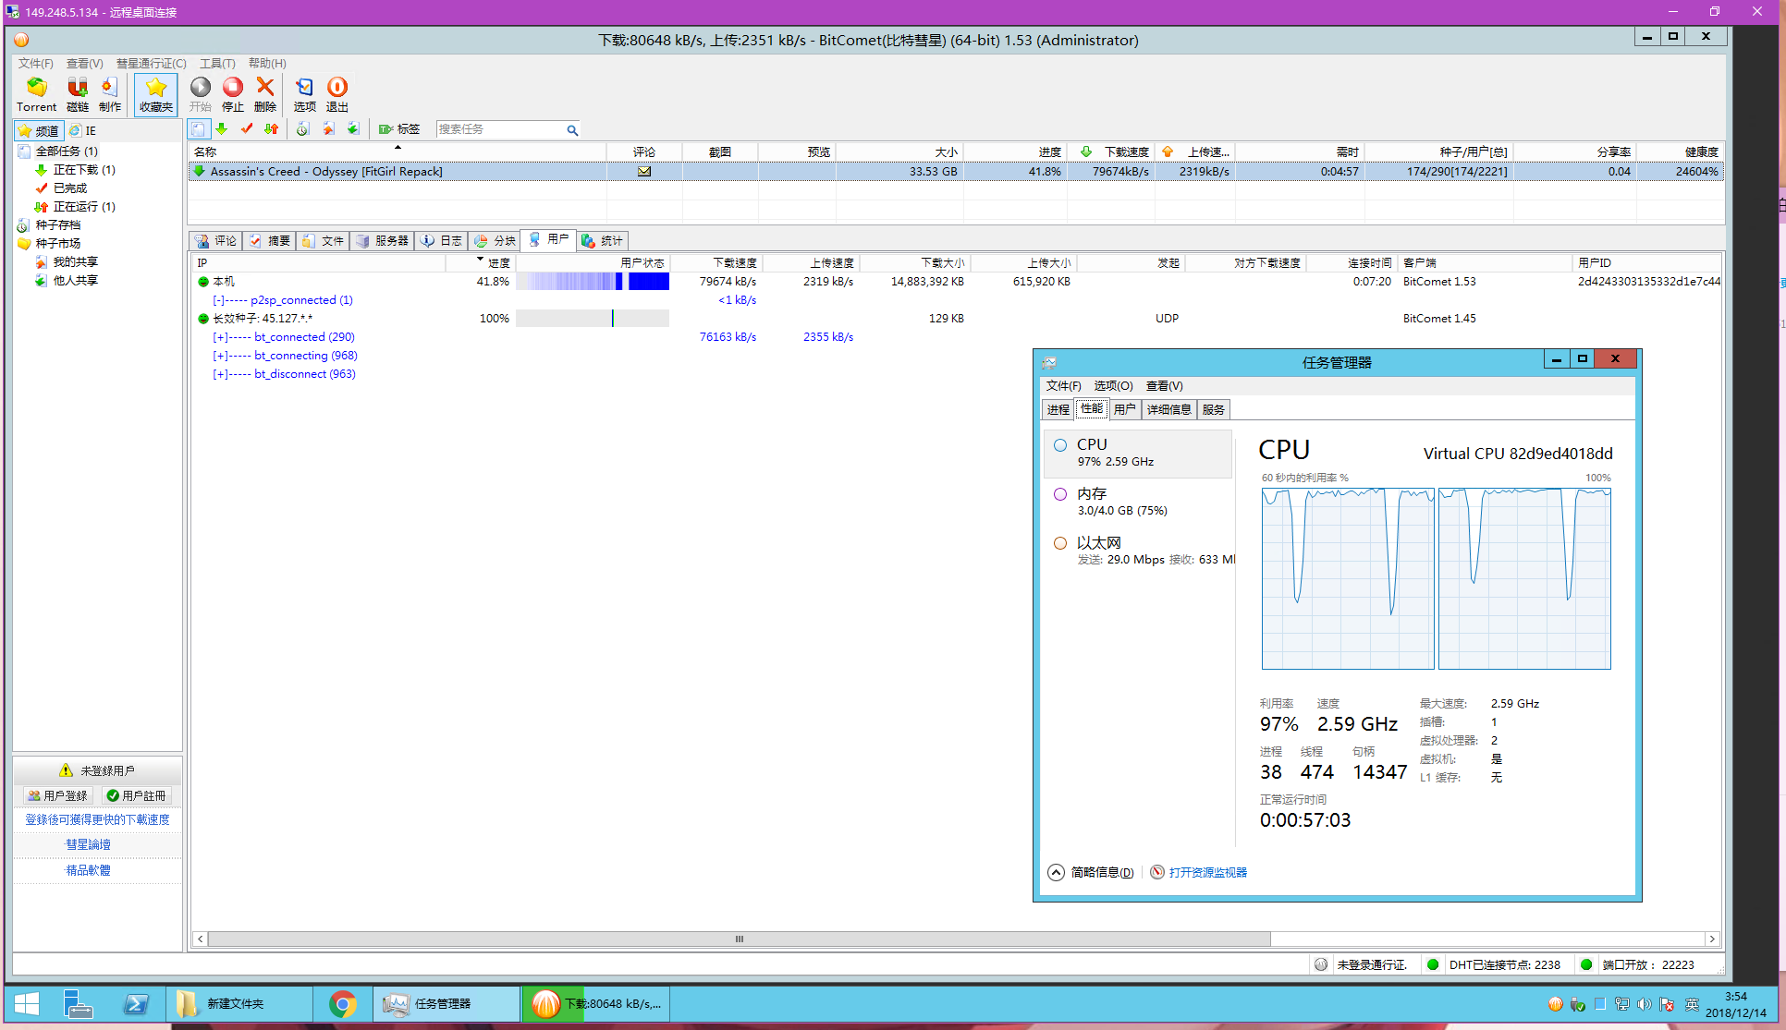
Task: Open resource monitor (打开资源监视器) link
Action: point(1207,872)
